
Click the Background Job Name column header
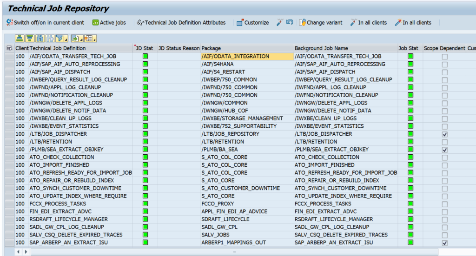point(344,48)
